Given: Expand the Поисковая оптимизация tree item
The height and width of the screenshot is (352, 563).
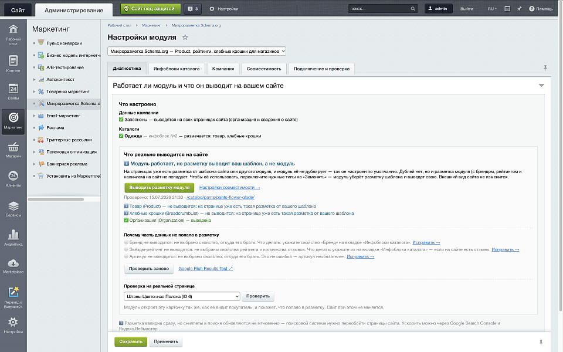Looking at the screenshot, I should pos(34,152).
